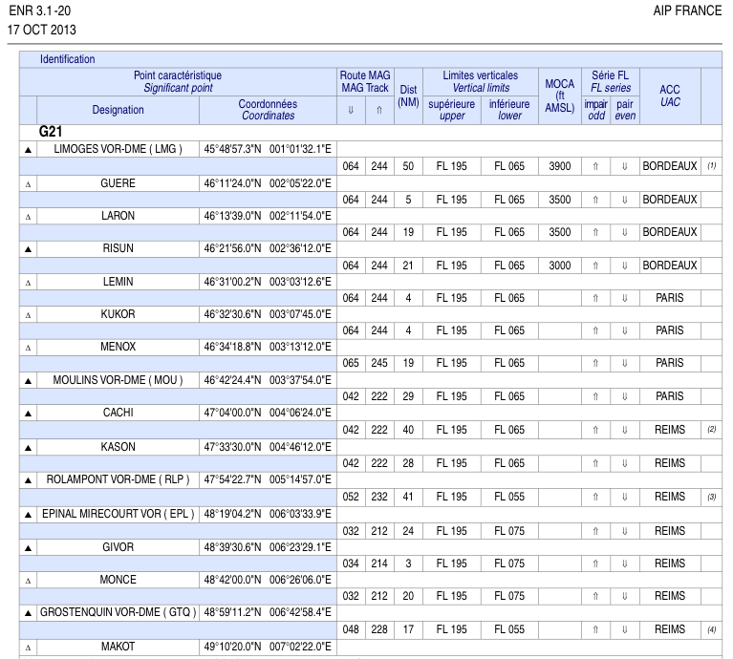Select the KUKOR waypoint name
This screenshot has width=733, height=659.
point(118,314)
